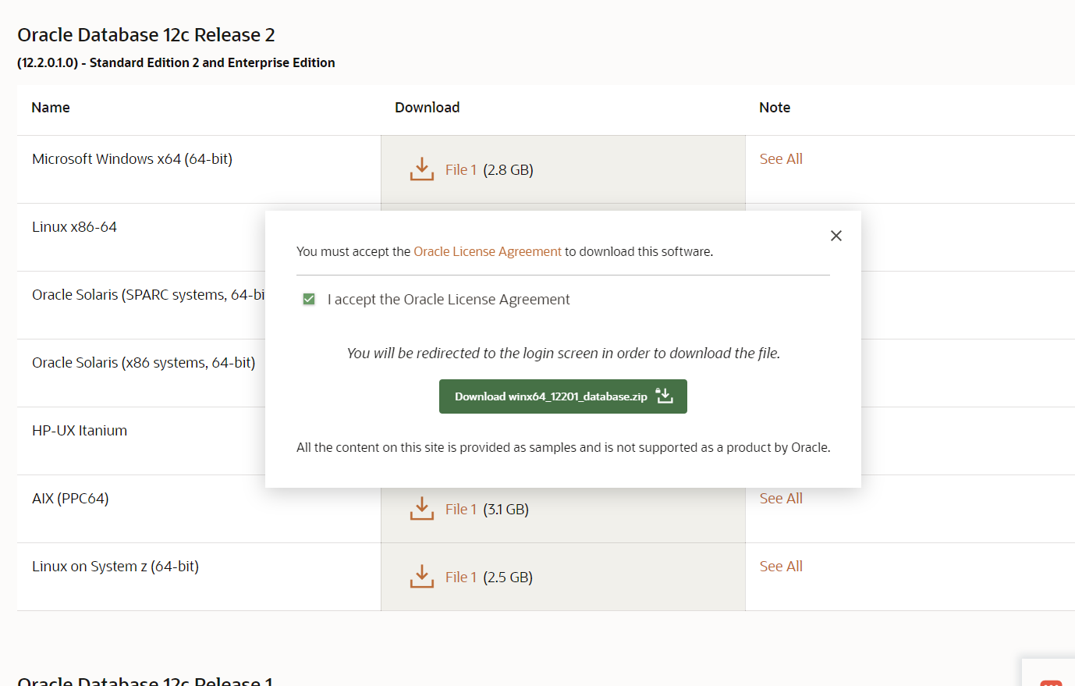
Task: Click See All note for AIX (PPC64)
Action: coord(781,498)
